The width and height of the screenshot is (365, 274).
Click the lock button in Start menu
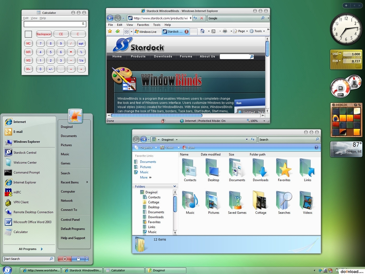(78, 259)
